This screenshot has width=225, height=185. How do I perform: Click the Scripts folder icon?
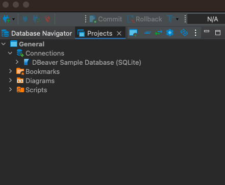(20, 90)
